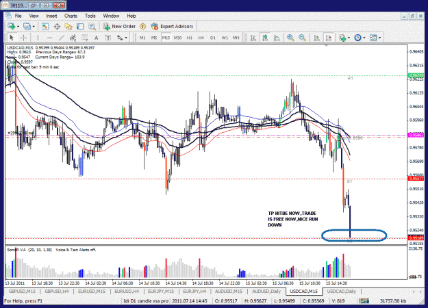Launch MetaEditor via the yellow diamond icon

pyautogui.click(x=142, y=27)
